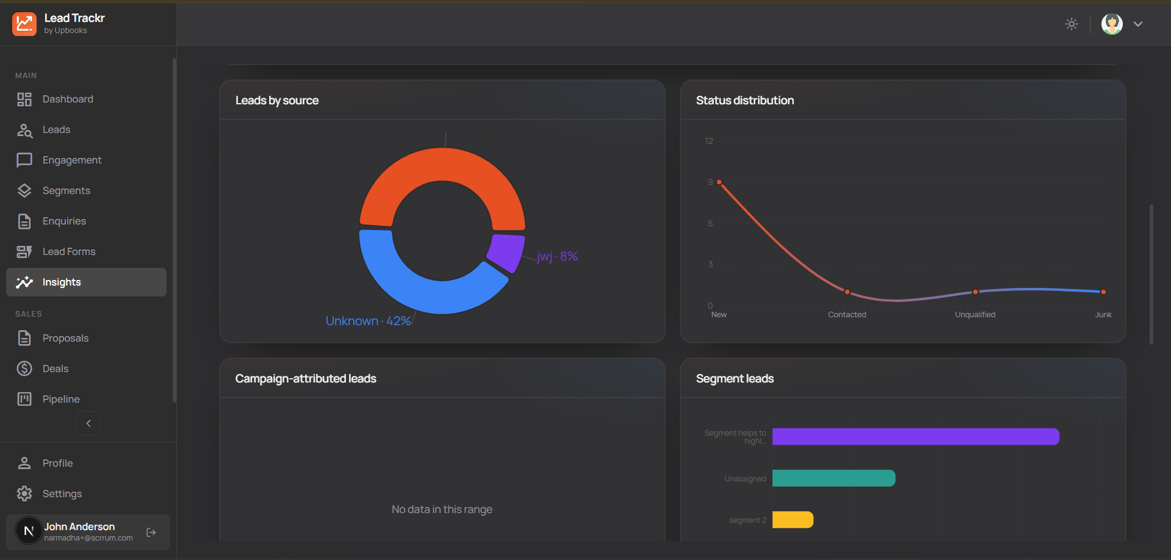The height and width of the screenshot is (560, 1171).
Task: Collapse the sidebar with the chevron
Action: tap(88, 423)
